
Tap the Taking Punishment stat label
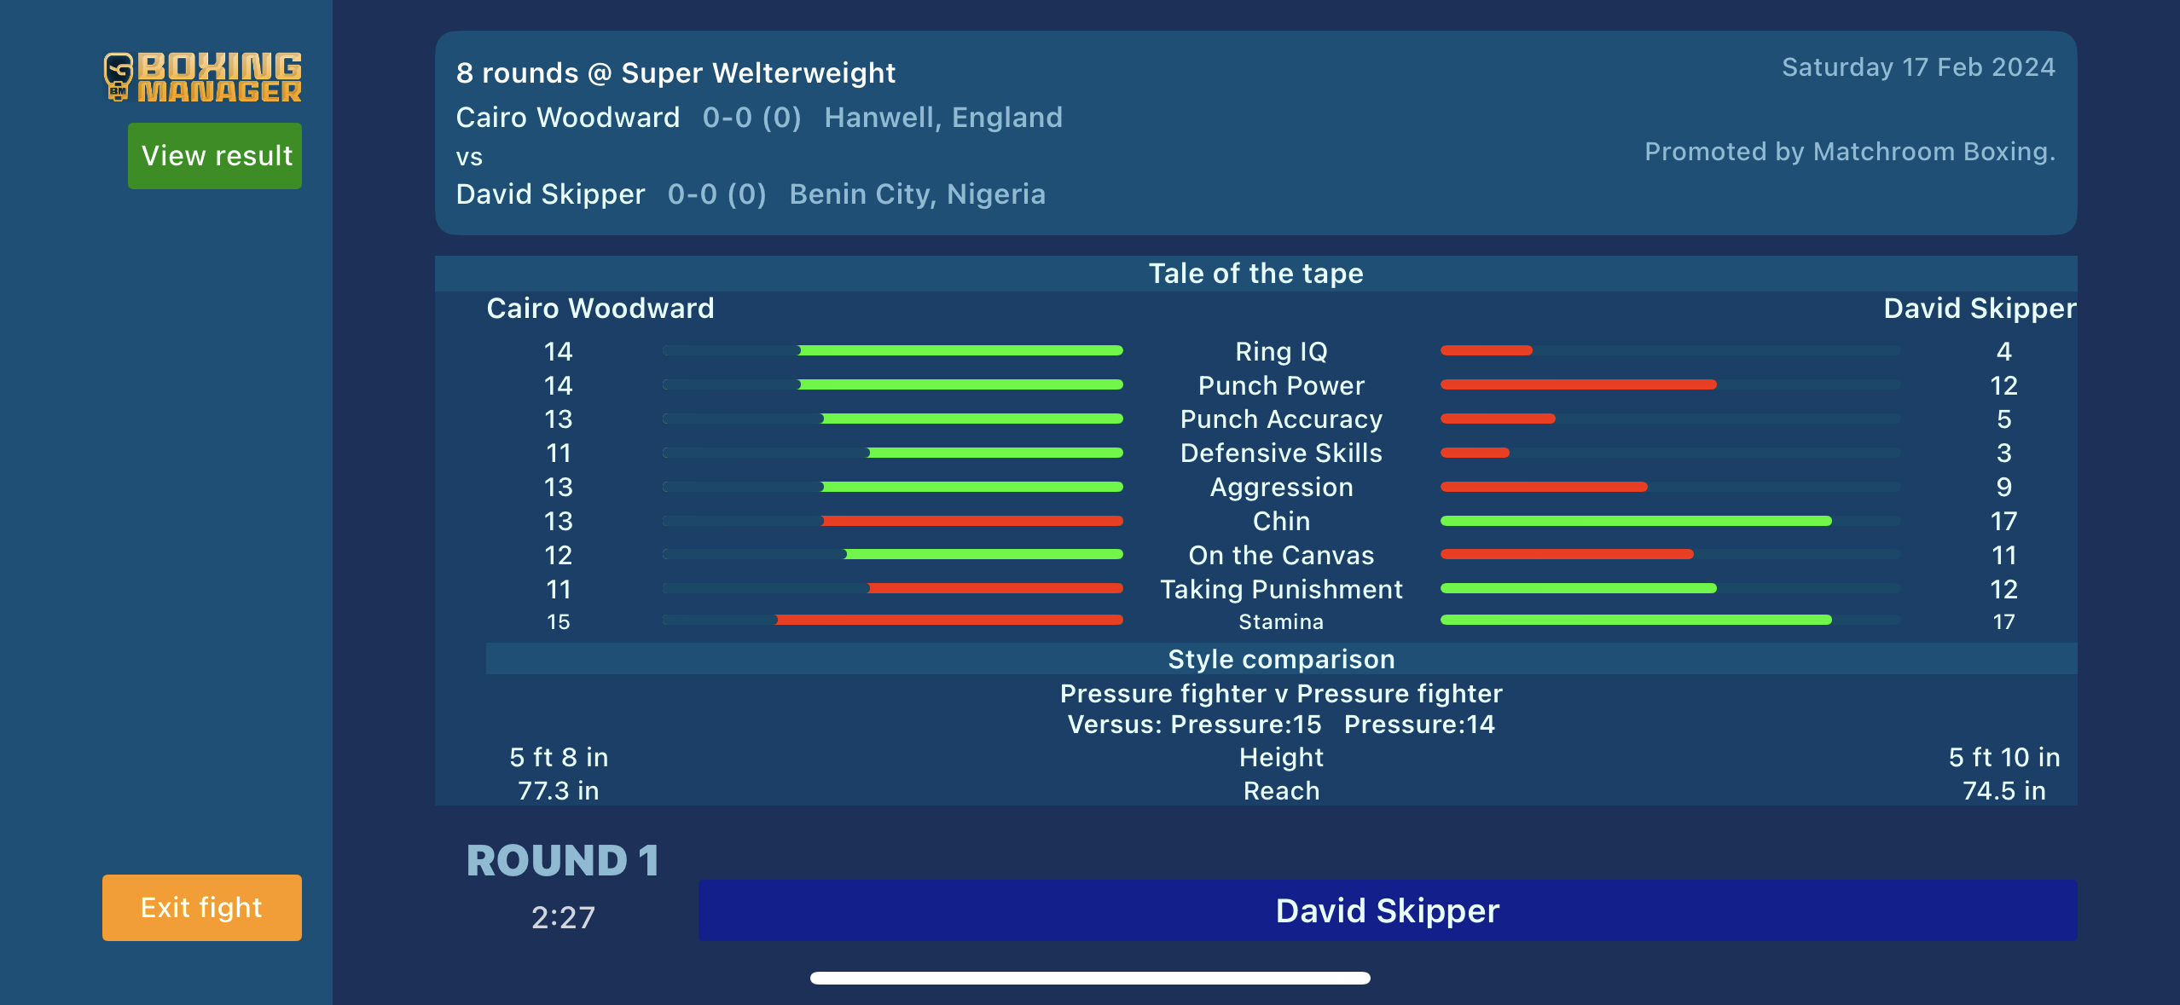pos(1281,589)
